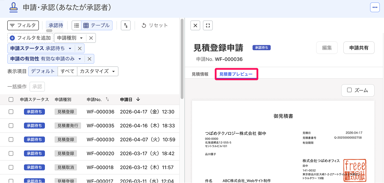Screen dimensions: 384x183
Task: Remove the 申請ステータス filter
Action: (80, 48)
